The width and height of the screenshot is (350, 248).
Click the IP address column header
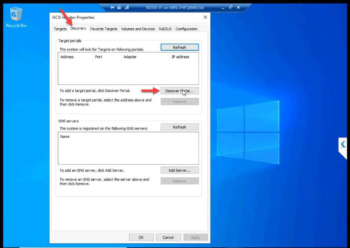coord(184,57)
